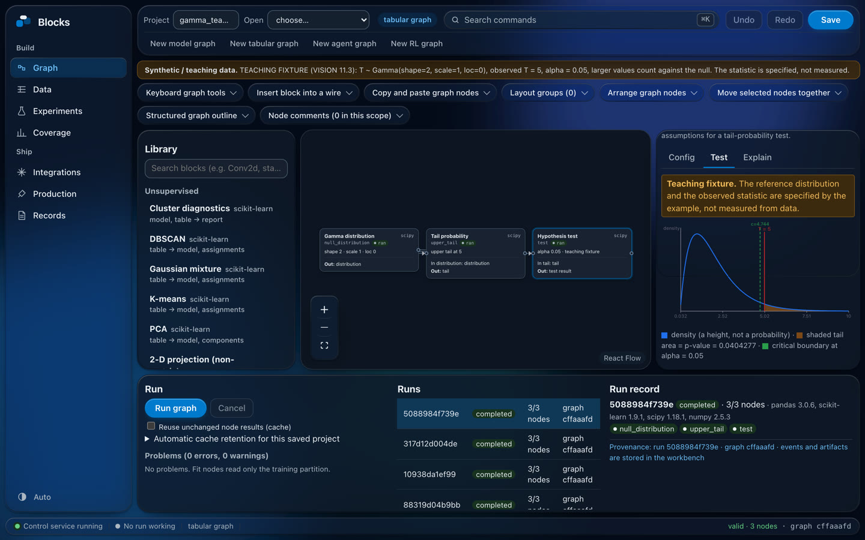Click the Run graph button

pyautogui.click(x=175, y=408)
